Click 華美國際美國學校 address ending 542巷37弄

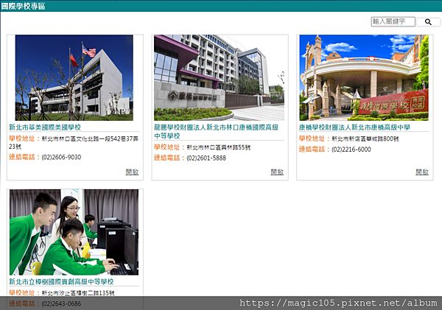(74, 142)
